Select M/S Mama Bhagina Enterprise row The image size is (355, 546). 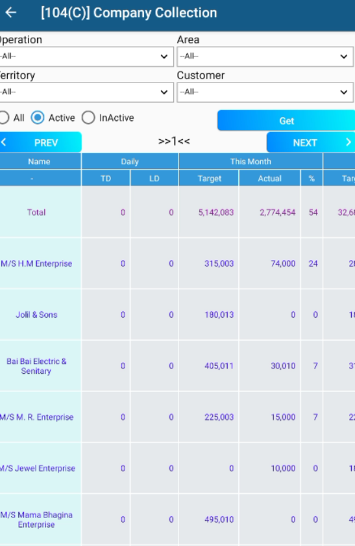36,519
